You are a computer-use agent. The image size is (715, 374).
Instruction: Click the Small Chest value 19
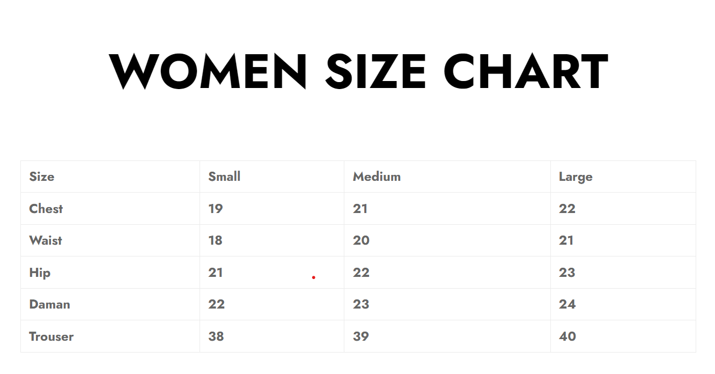click(x=215, y=209)
